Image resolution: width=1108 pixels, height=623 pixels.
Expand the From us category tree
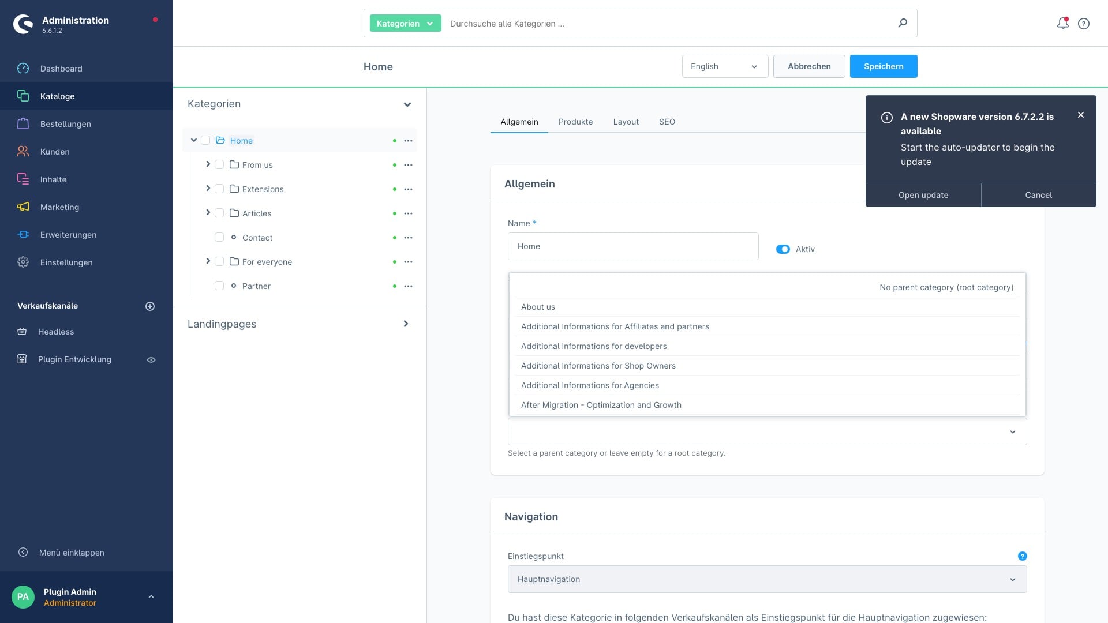(x=208, y=164)
